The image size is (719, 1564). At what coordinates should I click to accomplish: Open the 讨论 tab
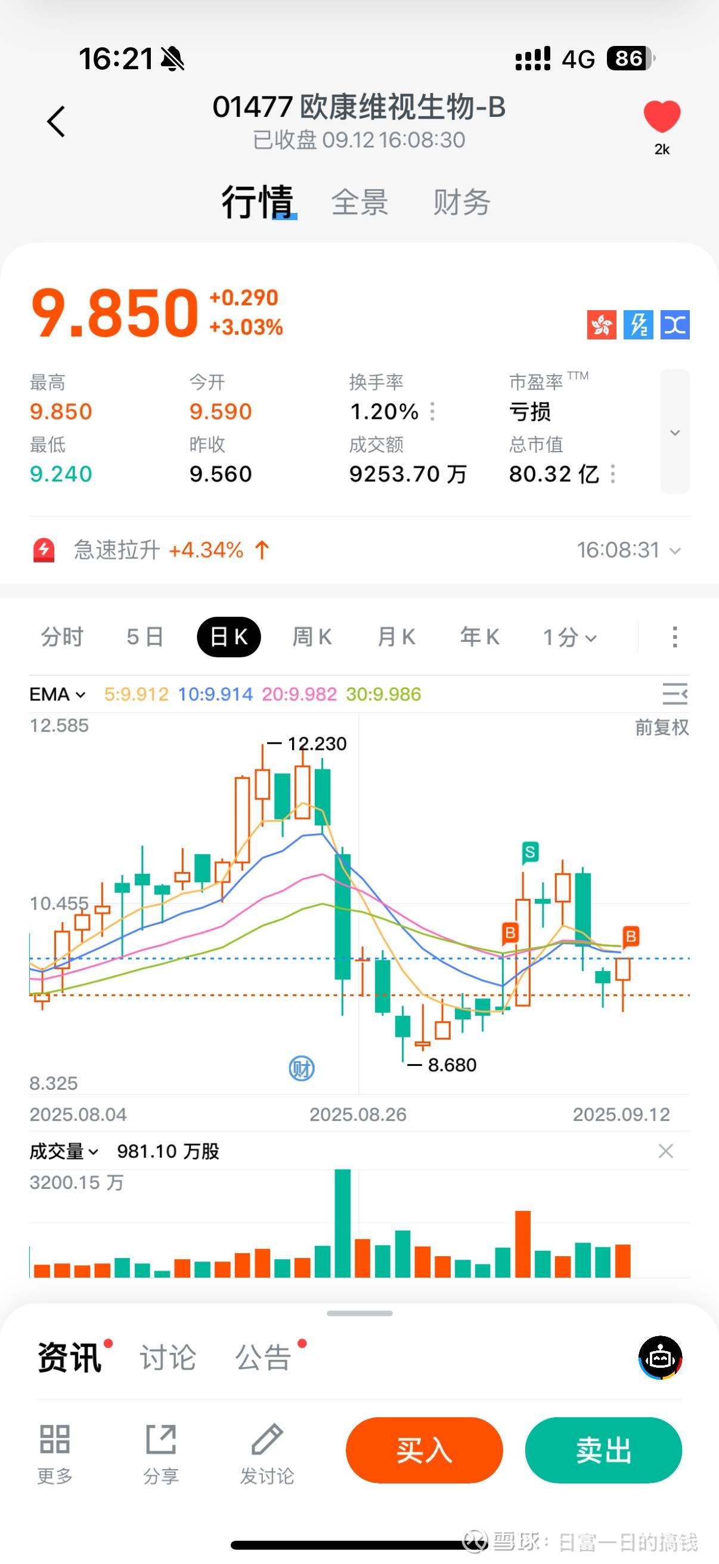pyautogui.click(x=168, y=1358)
